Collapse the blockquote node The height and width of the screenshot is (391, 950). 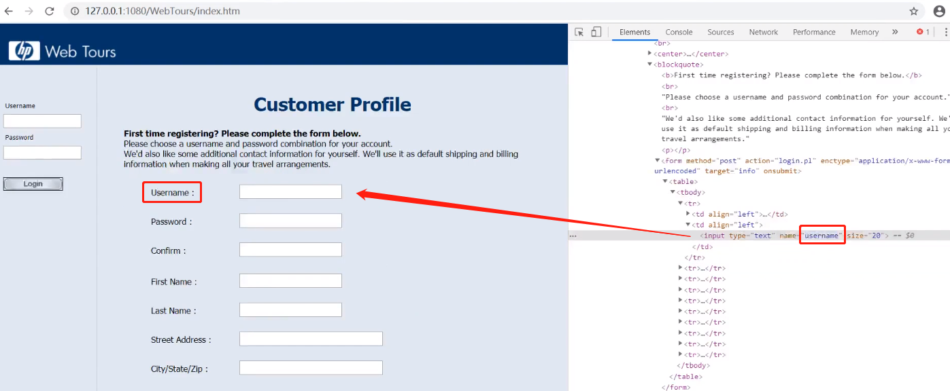[x=650, y=64]
